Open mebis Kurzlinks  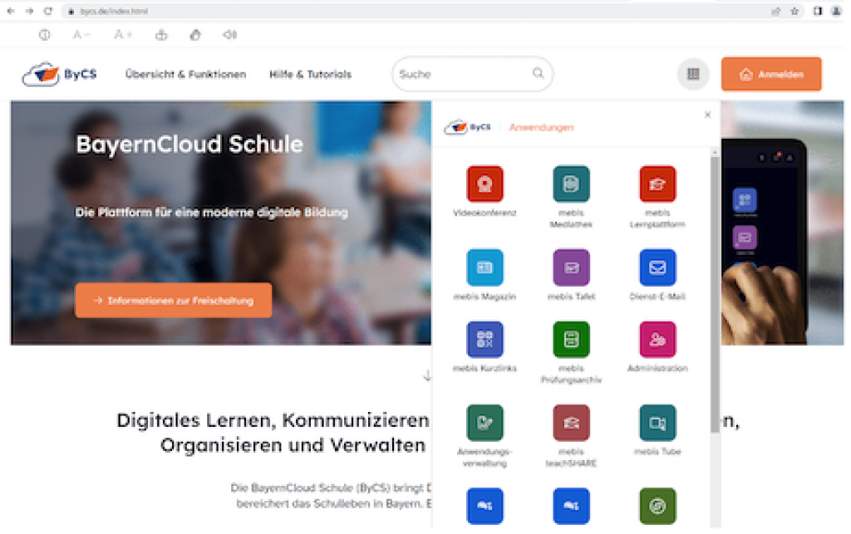coord(485,340)
